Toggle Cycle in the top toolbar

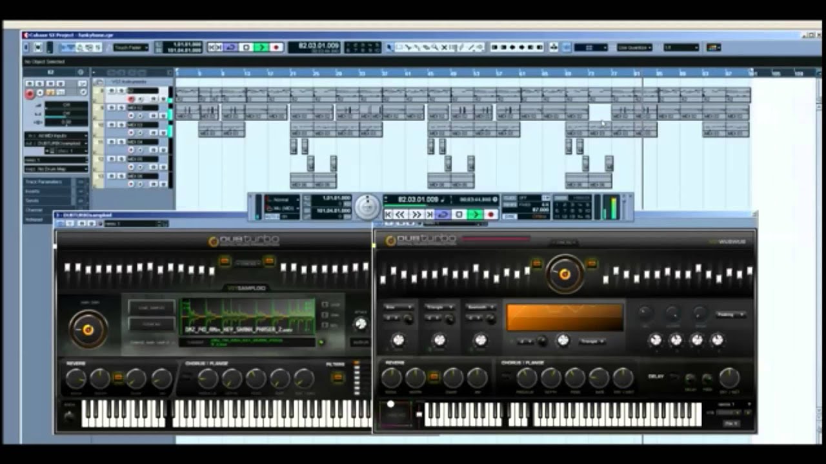pyautogui.click(x=230, y=47)
